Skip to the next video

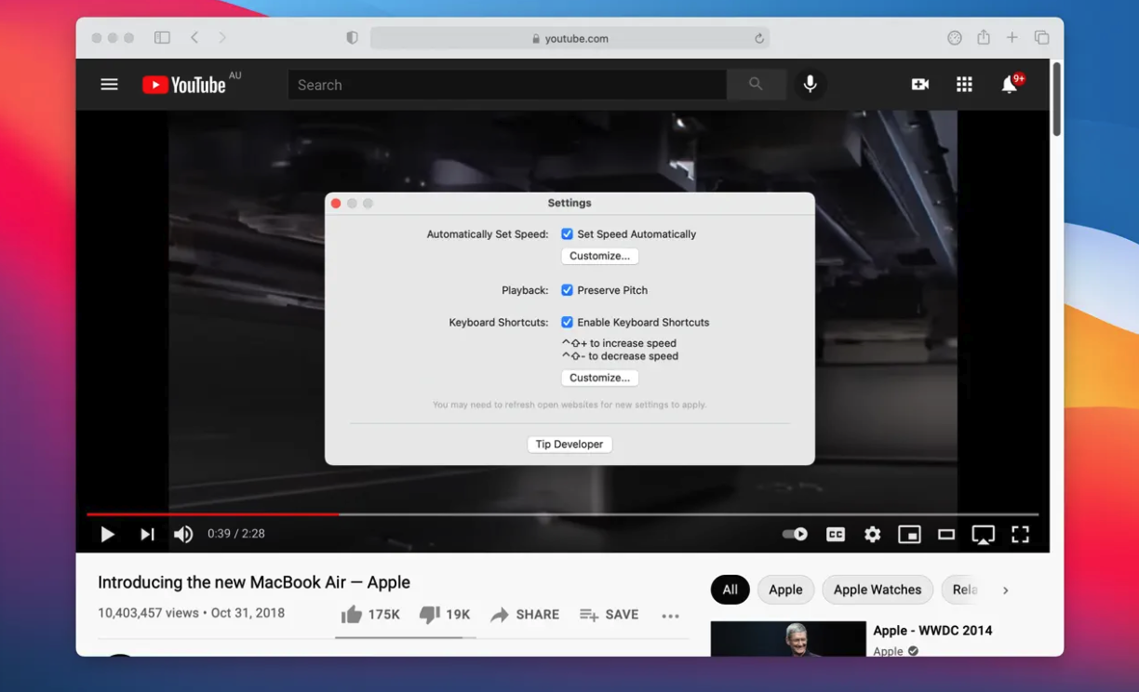(x=147, y=534)
